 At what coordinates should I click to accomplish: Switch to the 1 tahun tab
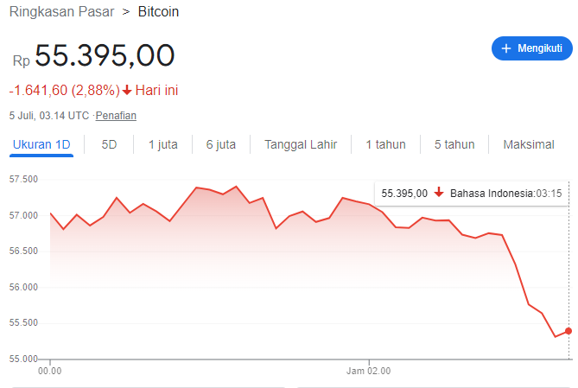[385, 144]
